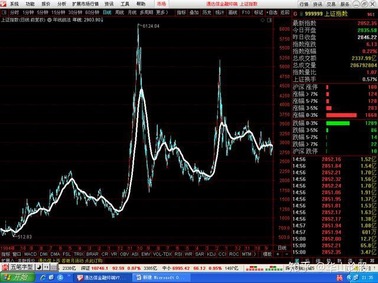Switch chart to 1分钟 period
The image size is (378, 283).
click(x=28, y=12)
